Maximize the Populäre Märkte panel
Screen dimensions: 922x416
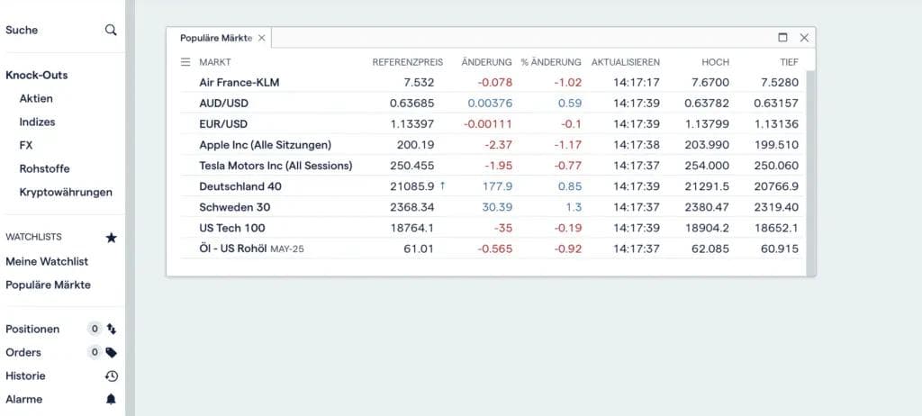pyautogui.click(x=782, y=38)
